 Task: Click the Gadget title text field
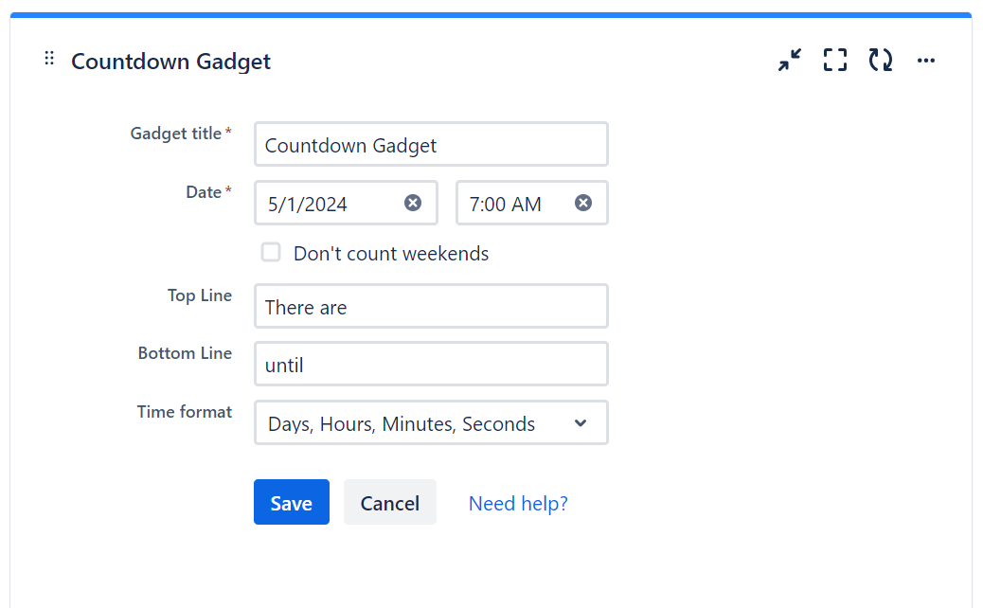(431, 145)
